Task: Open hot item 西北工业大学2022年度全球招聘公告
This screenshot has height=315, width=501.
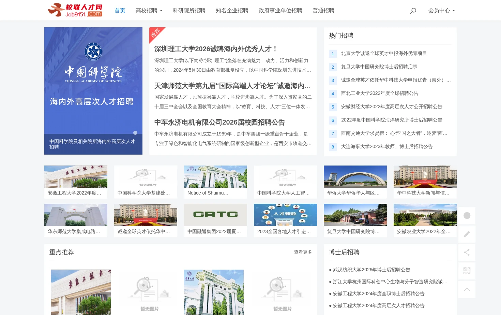Action: pyautogui.click(x=380, y=94)
